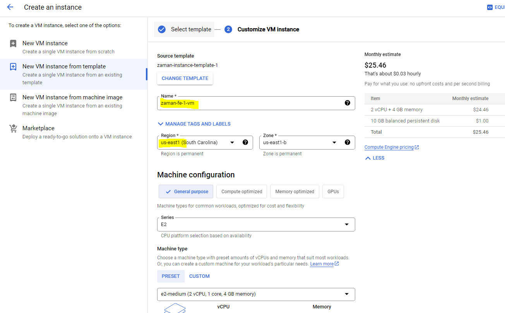Click the Select template checkmark step icon
Screen dimensions: 505x313
click(x=162, y=29)
